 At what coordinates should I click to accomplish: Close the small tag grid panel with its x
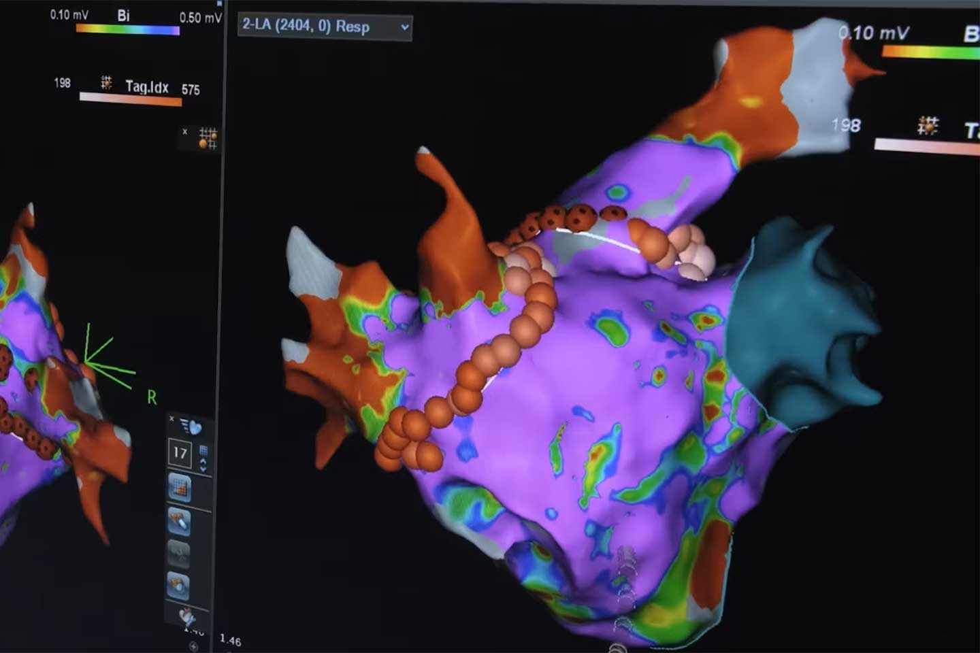(x=185, y=131)
